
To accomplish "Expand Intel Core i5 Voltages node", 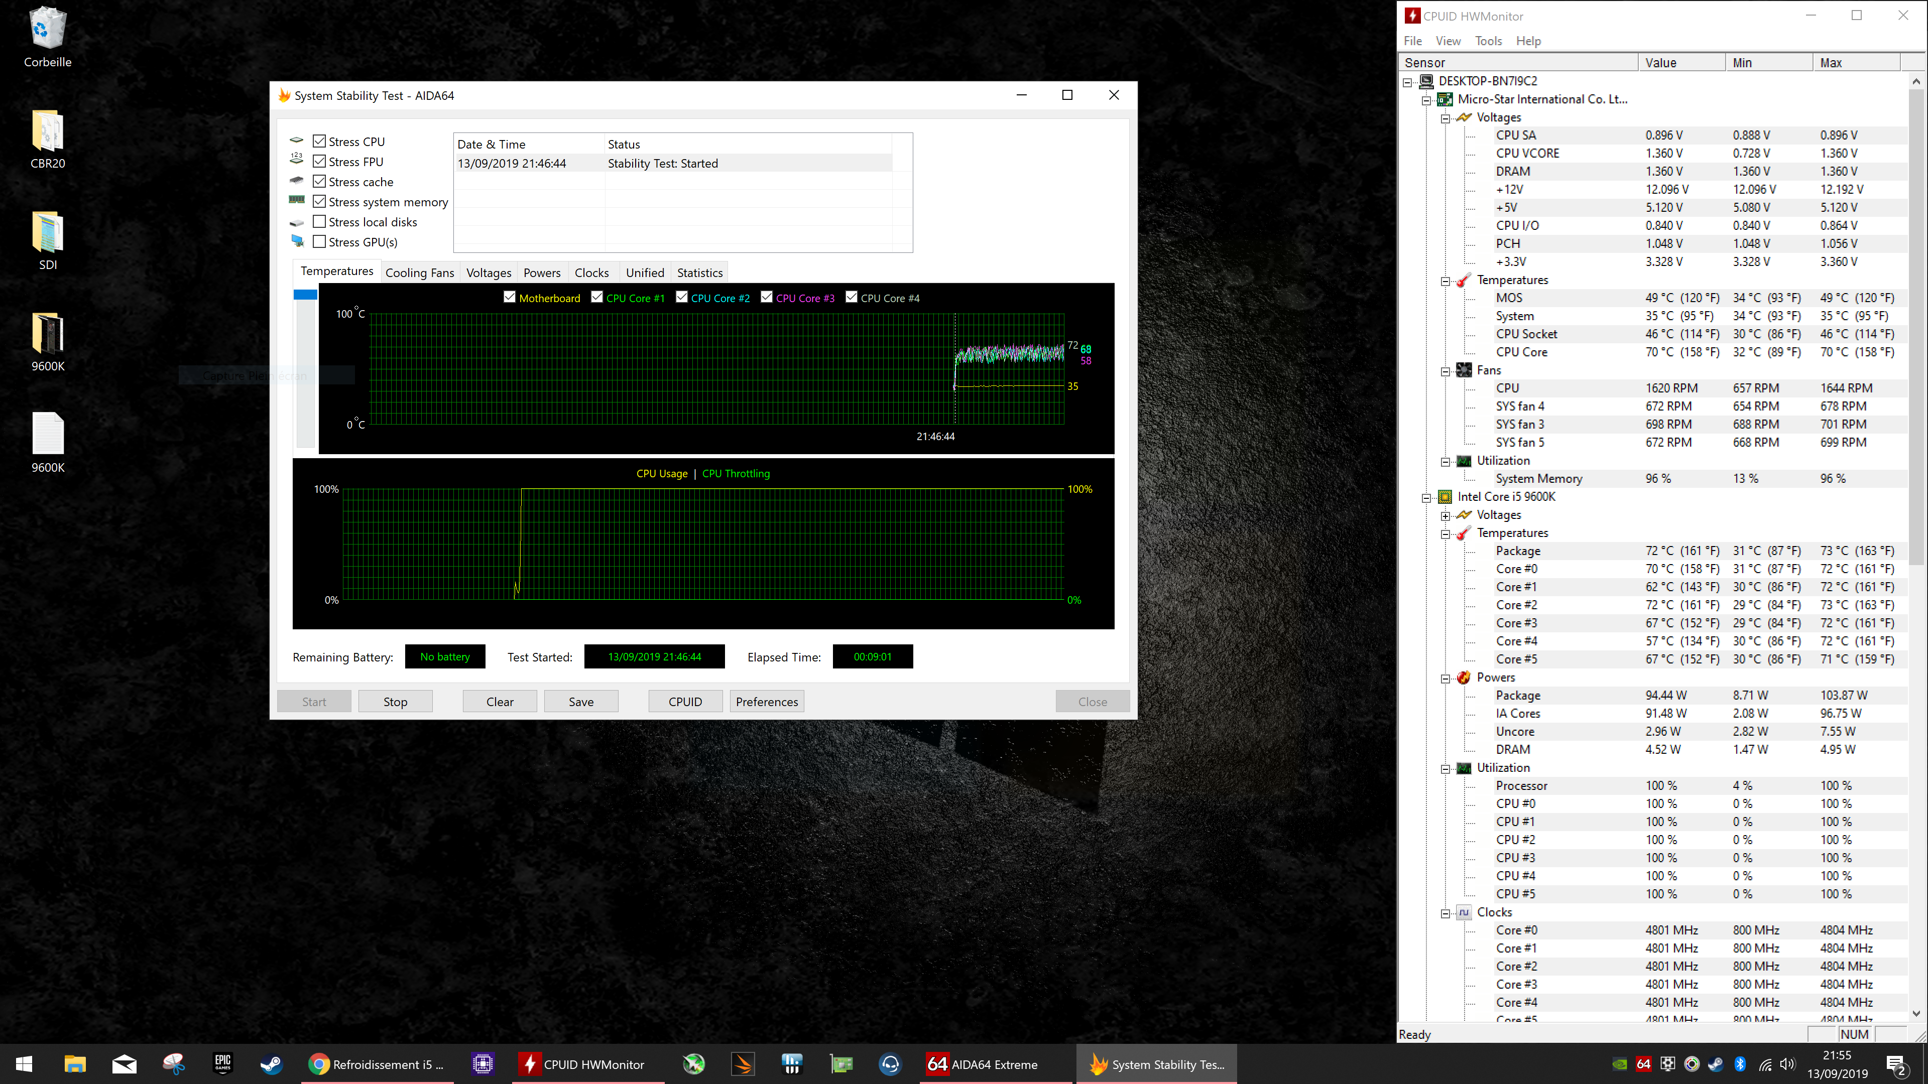I will 1445,515.
